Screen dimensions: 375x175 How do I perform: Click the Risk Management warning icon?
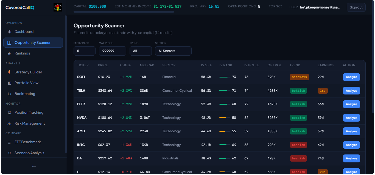tap(9, 124)
